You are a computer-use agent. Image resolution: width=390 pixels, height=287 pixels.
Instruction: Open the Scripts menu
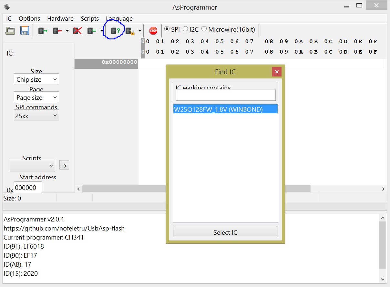pyautogui.click(x=90, y=18)
